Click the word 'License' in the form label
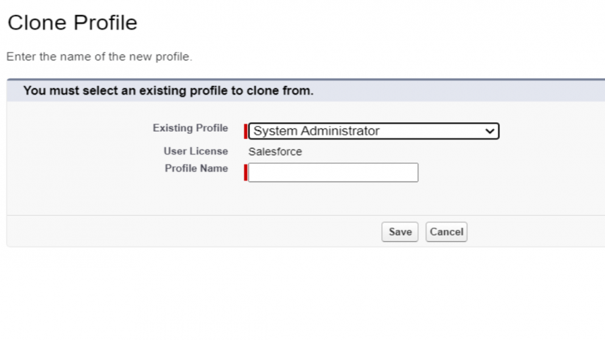 click(208, 151)
